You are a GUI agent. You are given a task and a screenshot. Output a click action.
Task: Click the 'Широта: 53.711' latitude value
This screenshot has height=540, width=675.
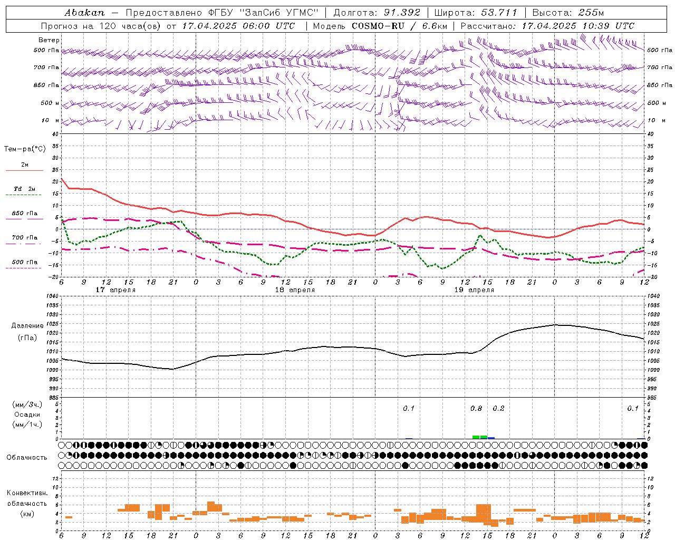tap(476, 13)
